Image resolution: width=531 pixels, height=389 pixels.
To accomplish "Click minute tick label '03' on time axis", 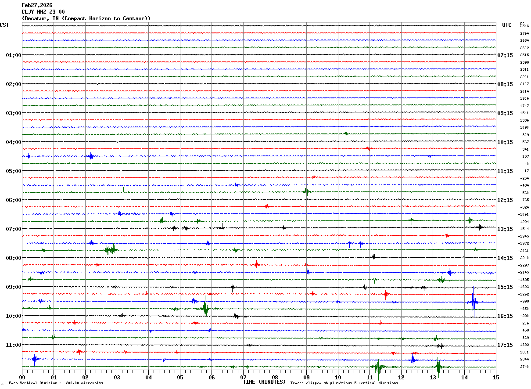I will (117, 377).
